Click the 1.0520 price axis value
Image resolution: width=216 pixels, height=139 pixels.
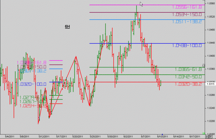(x=211, y=17)
